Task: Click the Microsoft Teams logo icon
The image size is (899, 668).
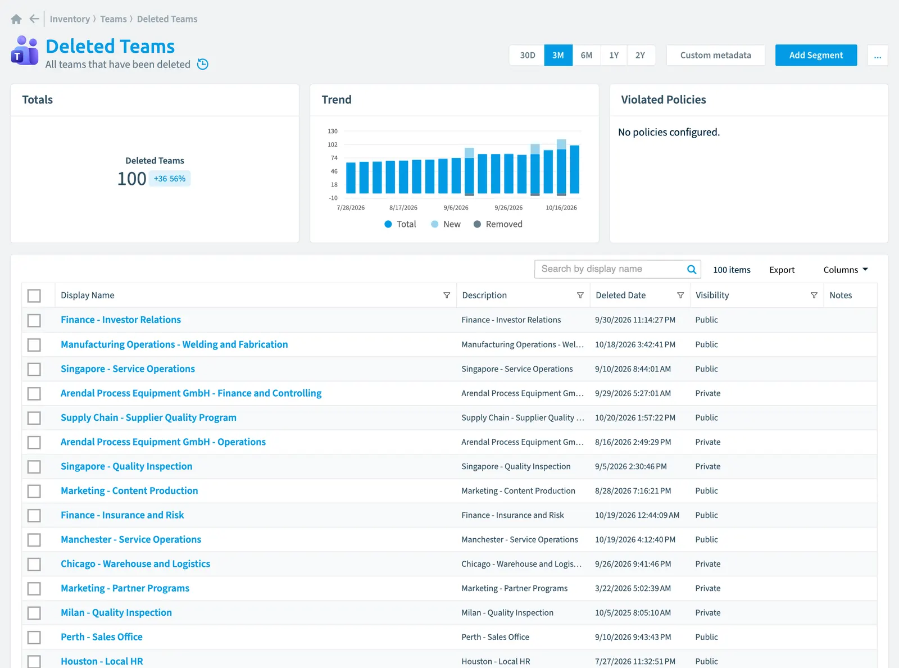Action: click(x=25, y=51)
